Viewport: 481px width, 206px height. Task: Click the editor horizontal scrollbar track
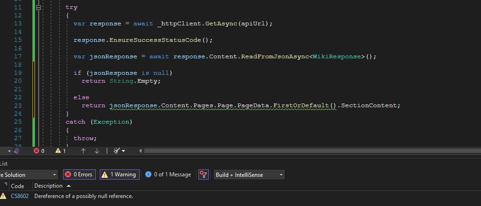pyautogui.click(x=313, y=151)
